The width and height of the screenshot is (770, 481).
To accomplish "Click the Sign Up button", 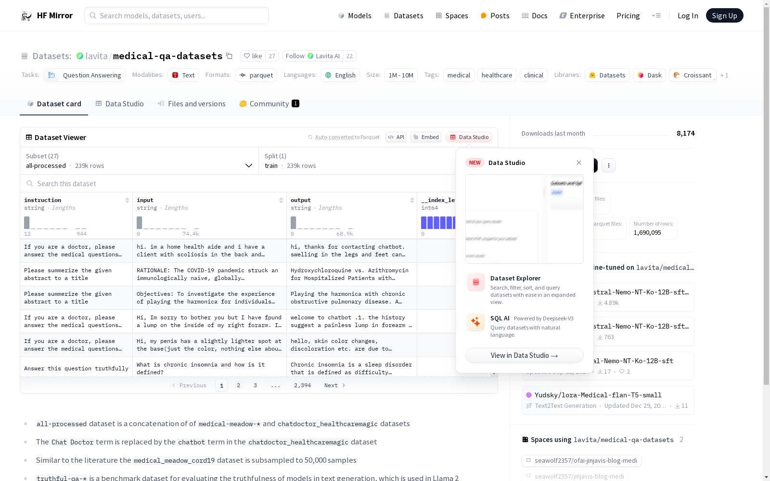I will coord(725,15).
